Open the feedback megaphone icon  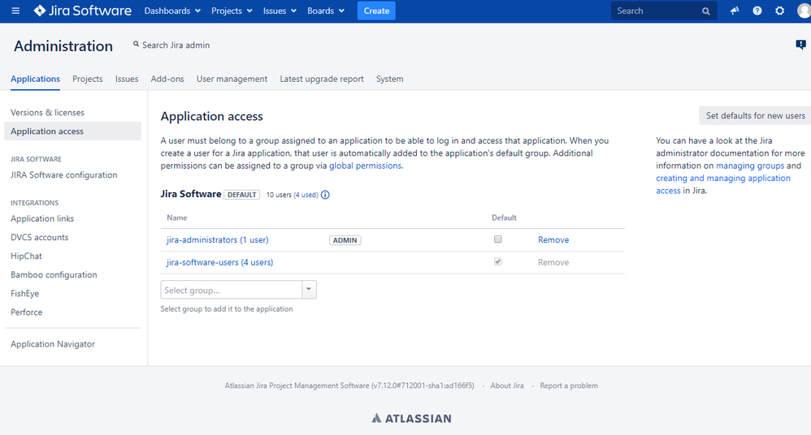click(735, 11)
